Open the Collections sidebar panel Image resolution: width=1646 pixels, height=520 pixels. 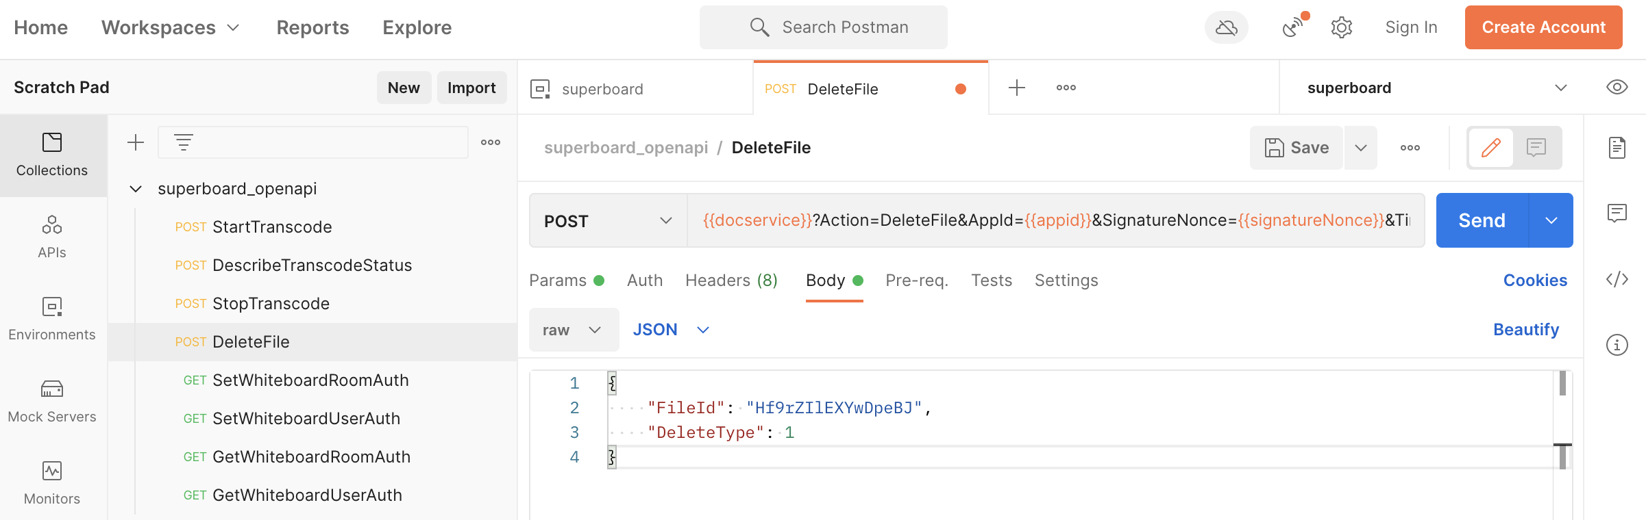coord(52,155)
